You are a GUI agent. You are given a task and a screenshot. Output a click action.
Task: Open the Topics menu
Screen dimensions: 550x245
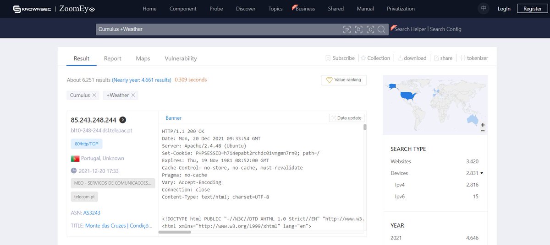pos(275,9)
